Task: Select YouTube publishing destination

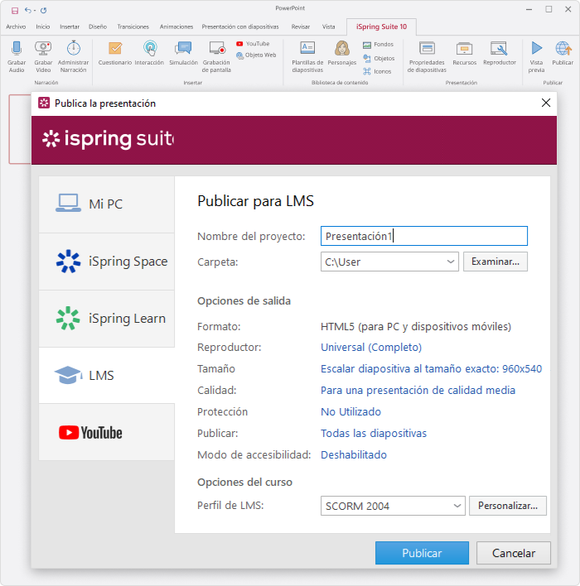Action: tap(107, 432)
